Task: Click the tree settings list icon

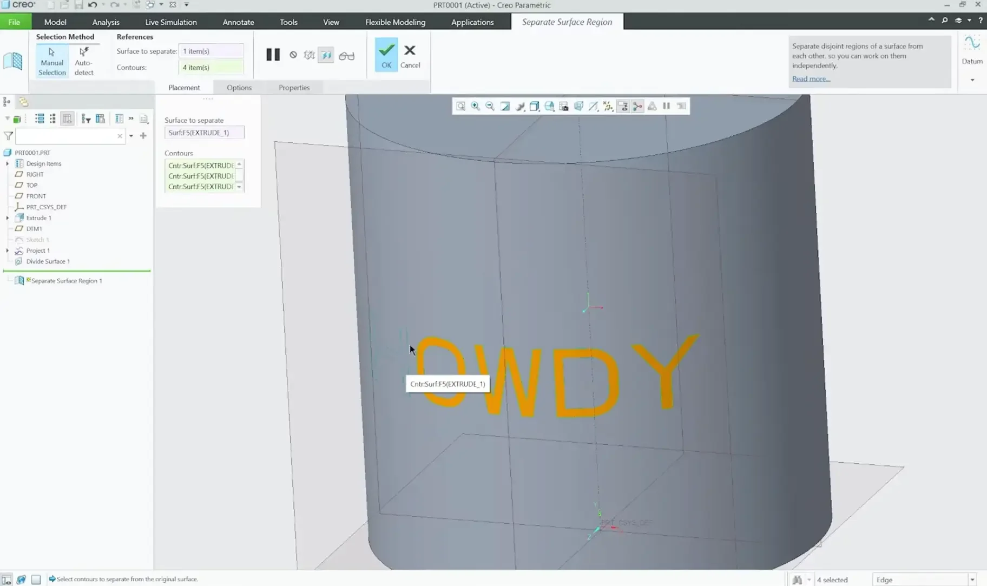Action: click(x=40, y=119)
